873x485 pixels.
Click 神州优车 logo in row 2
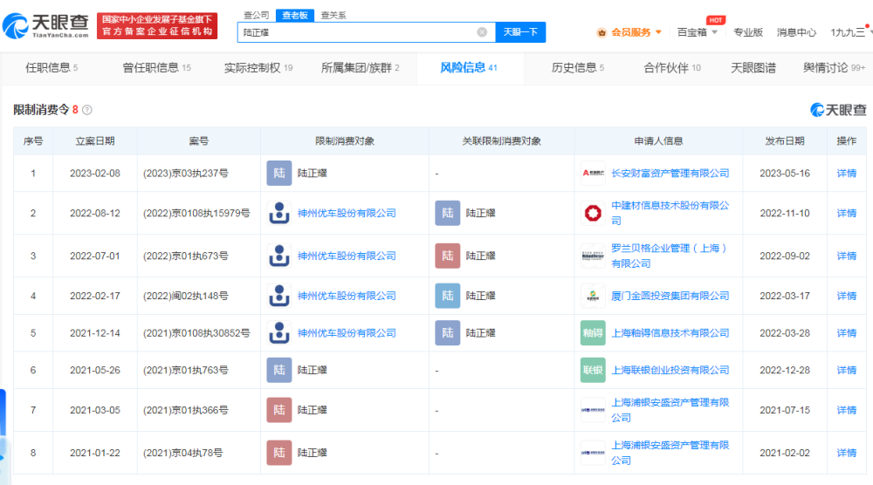point(278,213)
